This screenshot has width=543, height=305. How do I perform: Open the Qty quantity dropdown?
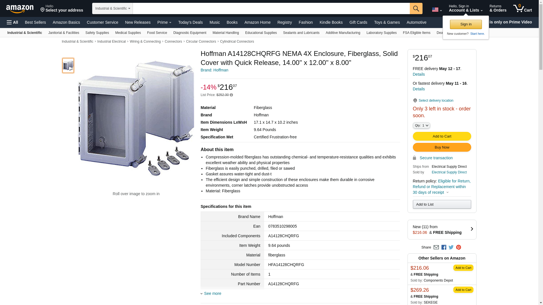421,125
